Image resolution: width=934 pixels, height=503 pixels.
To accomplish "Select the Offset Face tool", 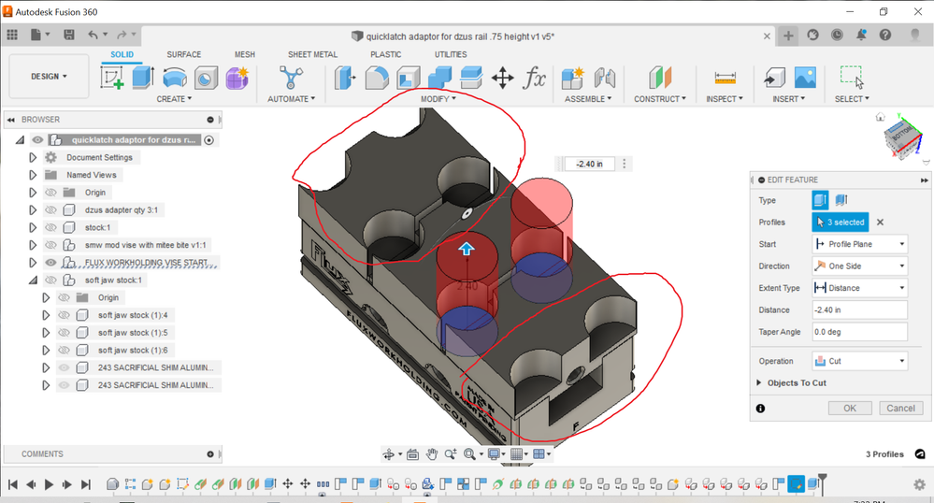I will 471,79.
